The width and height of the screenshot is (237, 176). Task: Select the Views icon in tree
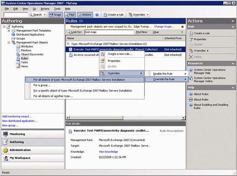[18, 66]
